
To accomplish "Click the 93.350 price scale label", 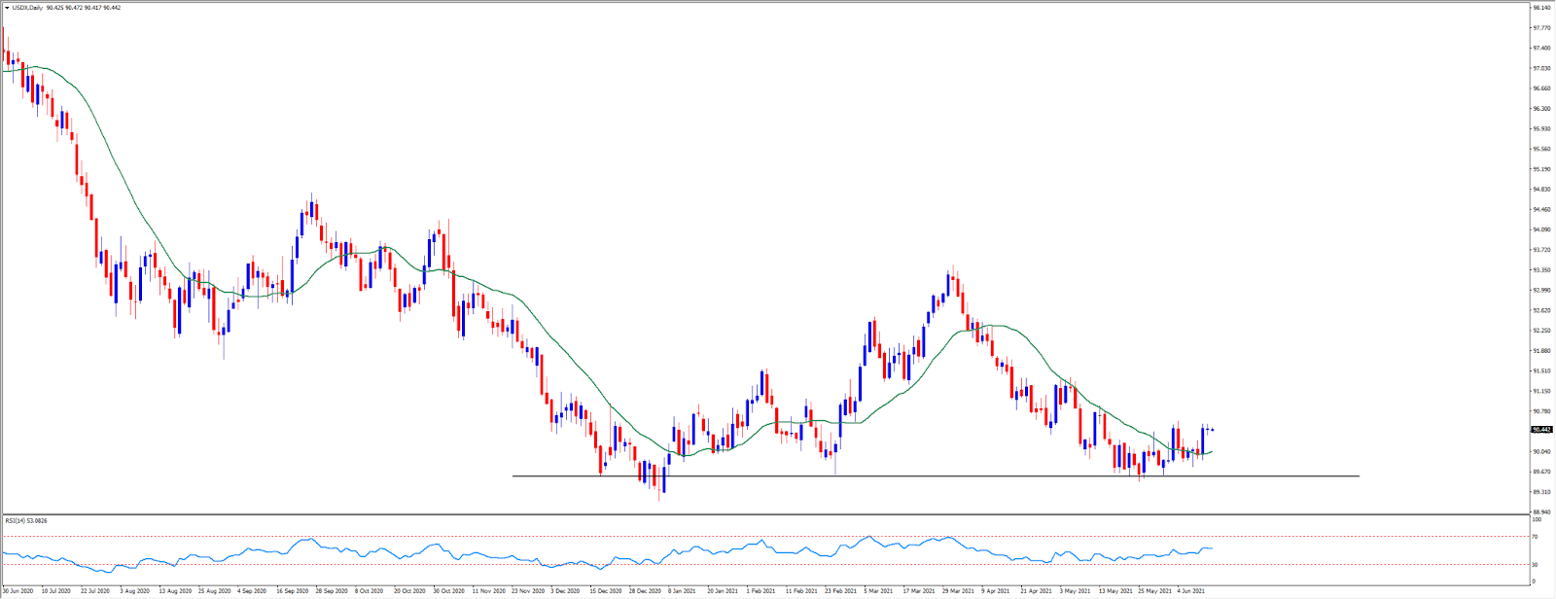I will [x=1541, y=269].
